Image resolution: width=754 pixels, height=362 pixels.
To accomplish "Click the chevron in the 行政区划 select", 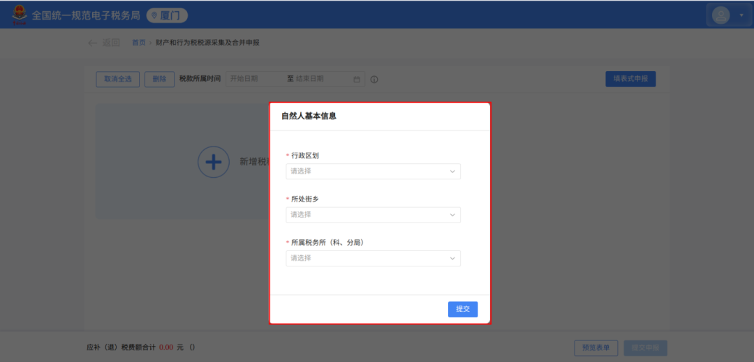I will click(452, 172).
